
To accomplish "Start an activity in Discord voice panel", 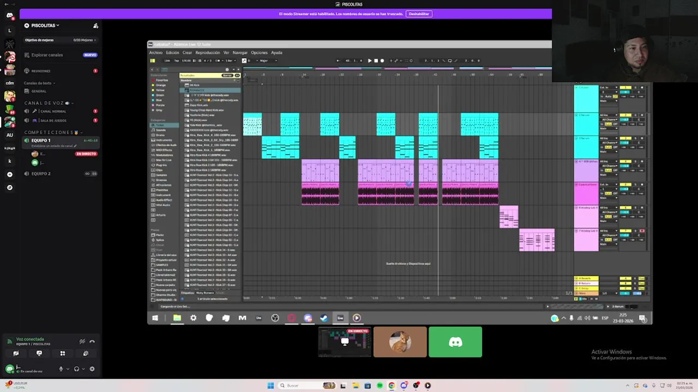I will click(63, 353).
